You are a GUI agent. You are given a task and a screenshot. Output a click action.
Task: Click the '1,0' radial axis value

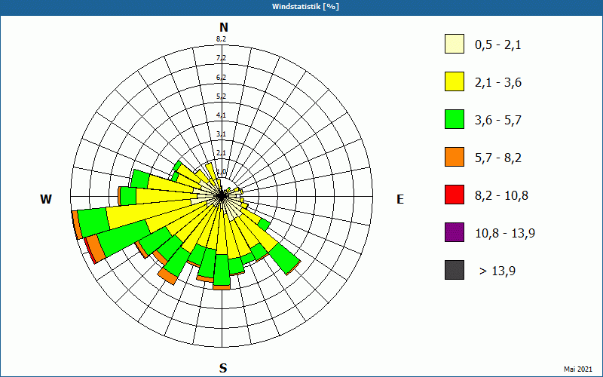[221, 172]
